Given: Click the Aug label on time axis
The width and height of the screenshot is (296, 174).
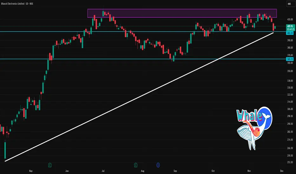Looking at the screenshot, I should tap(143, 171).
